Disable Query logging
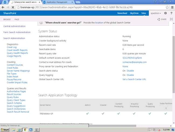 point(130,75)
